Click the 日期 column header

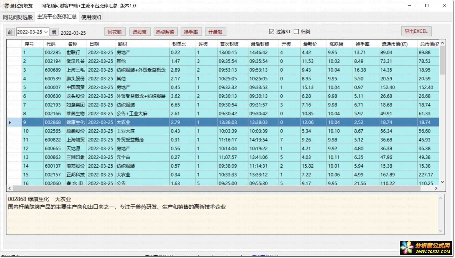[101, 44]
